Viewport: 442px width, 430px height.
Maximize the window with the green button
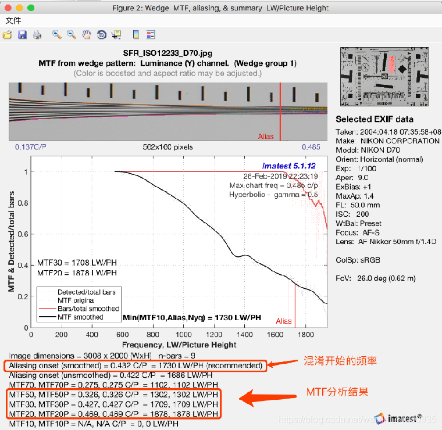point(31,8)
